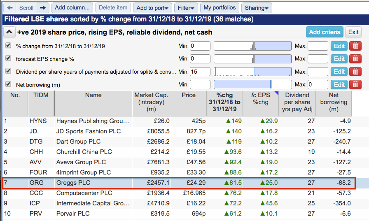Open the Add to port dropdown
369x221 pixels.
[152, 8]
